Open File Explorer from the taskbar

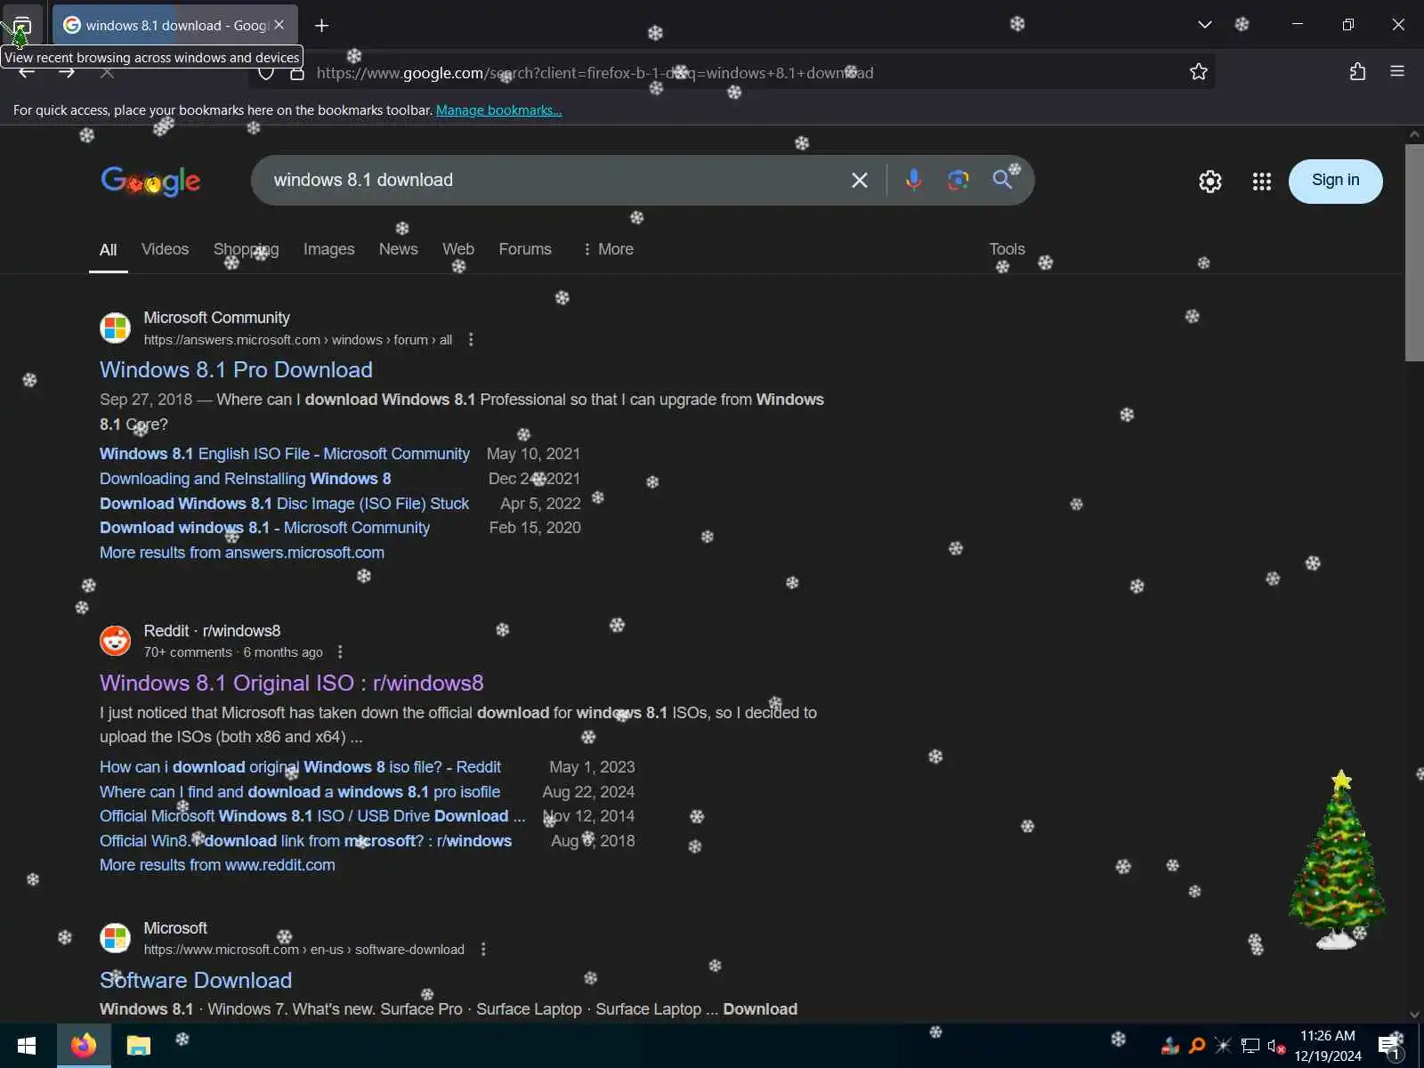tap(139, 1046)
